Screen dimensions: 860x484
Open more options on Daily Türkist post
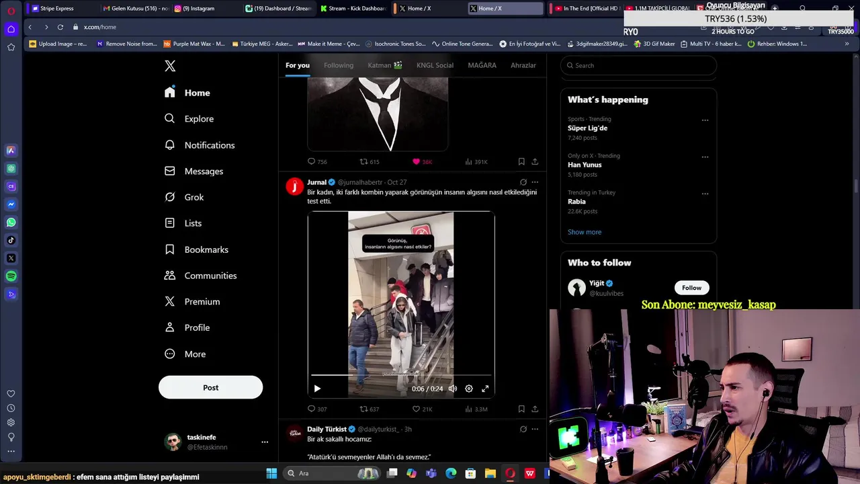tap(535, 429)
